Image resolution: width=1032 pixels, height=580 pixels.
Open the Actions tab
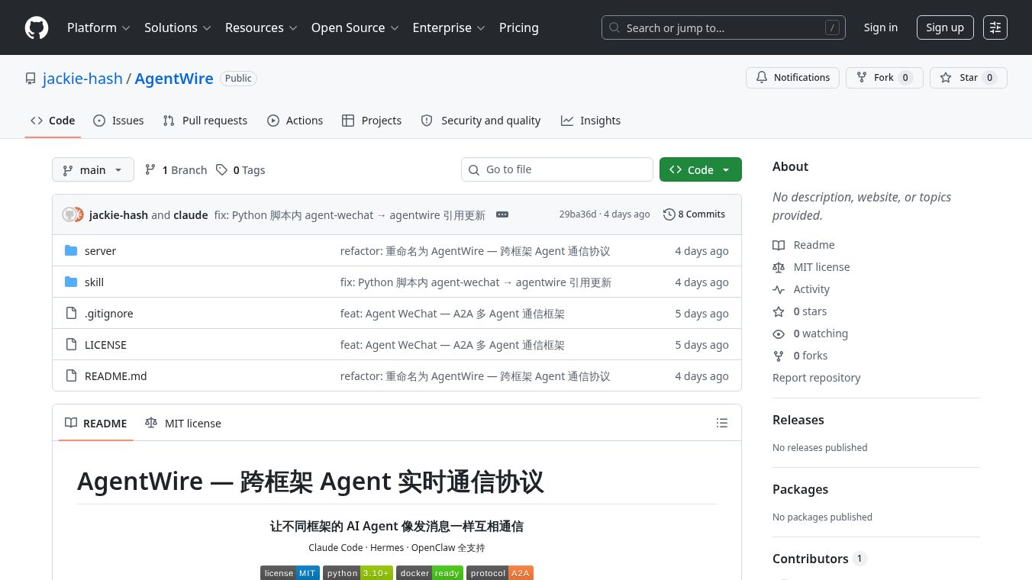coord(295,121)
